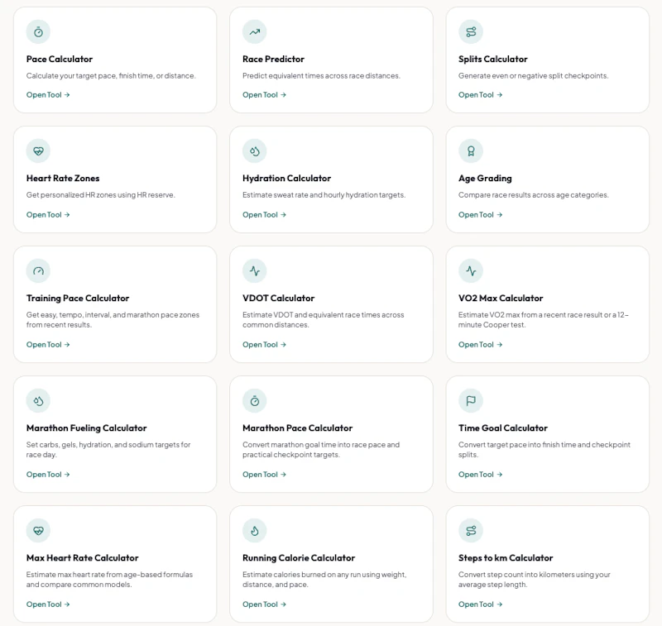The width and height of the screenshot is (662, 626).
Task: Open Tool link for VO2 Max Calculator
Action: (x=481, y=345)
